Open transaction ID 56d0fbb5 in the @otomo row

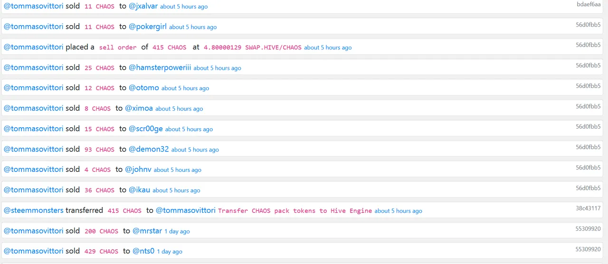click(x=589, y=86)
